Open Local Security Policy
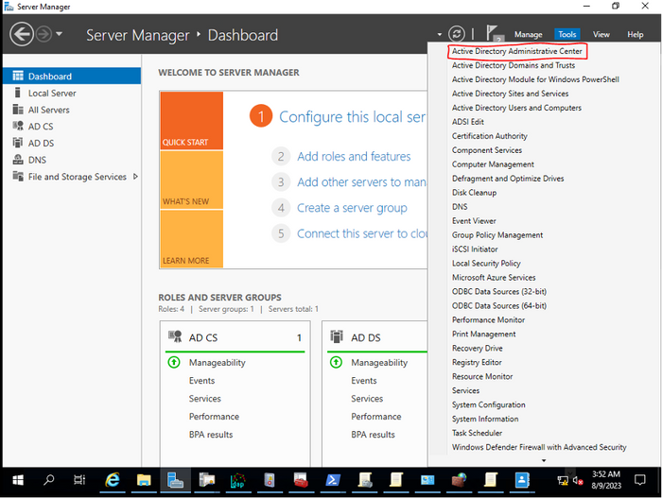This screenshot has width=662, height=498. click(x=486, y=264)
